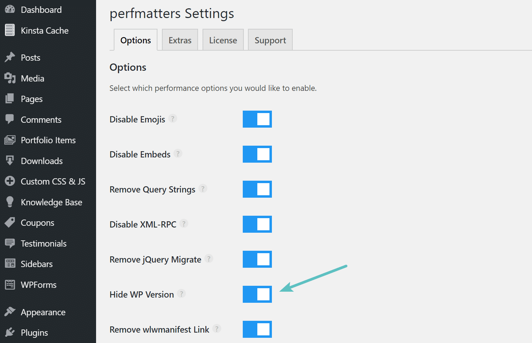
Task: Toggle Remove Query Strings off
Action: click(257, 189)
